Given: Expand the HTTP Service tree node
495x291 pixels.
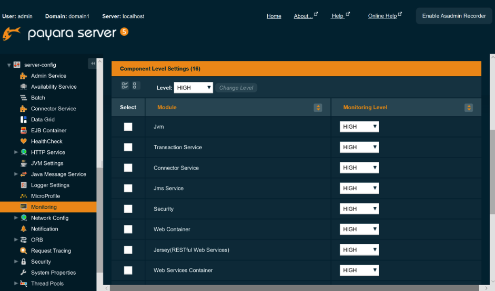Looking at the screenshot, I should click(16, 152).
